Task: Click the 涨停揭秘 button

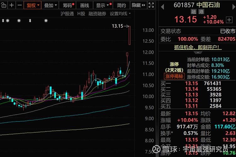Action: 174,76
